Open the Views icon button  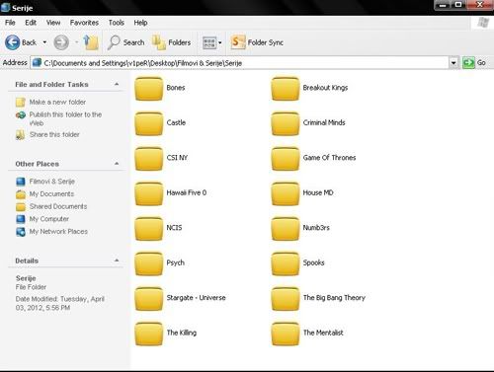pos(209,42)
